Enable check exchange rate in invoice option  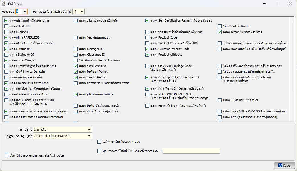[x=7, y=155]
